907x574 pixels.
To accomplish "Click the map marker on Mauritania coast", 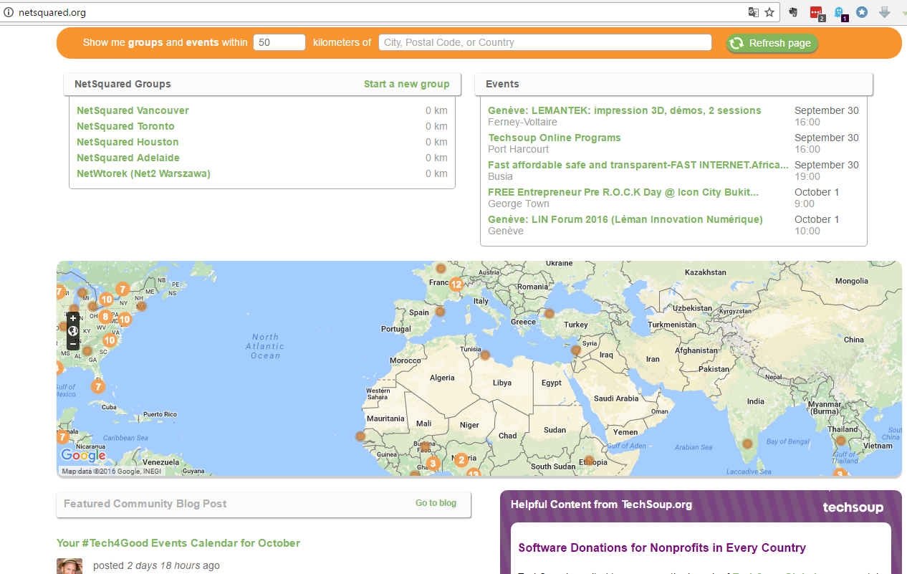I will tap(360, 436).
